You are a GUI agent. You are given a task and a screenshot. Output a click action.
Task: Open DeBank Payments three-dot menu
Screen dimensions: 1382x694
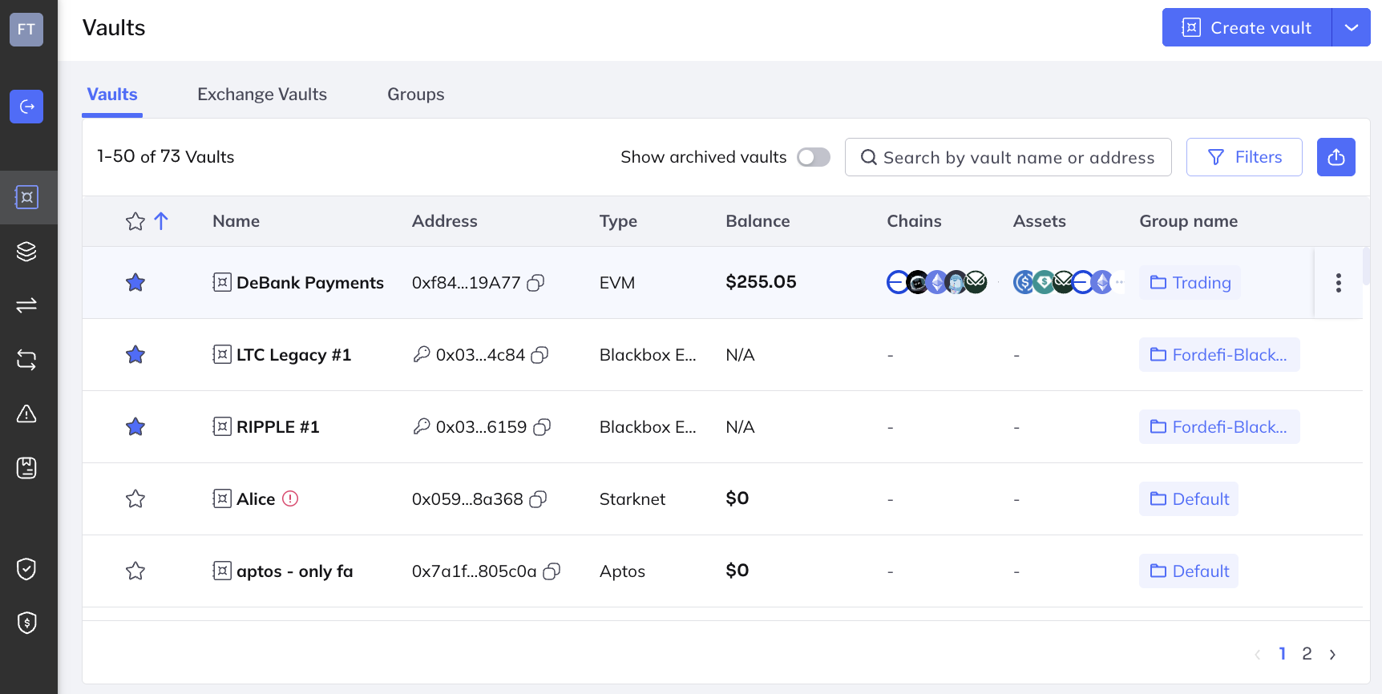1338,283
